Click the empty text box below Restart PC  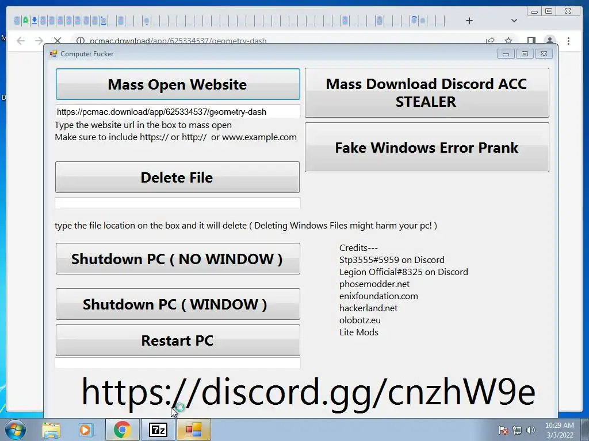pos(178,363)
